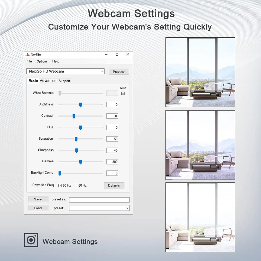261x261 pixels.
Task: Open the File menu
Action: [29, 61]
